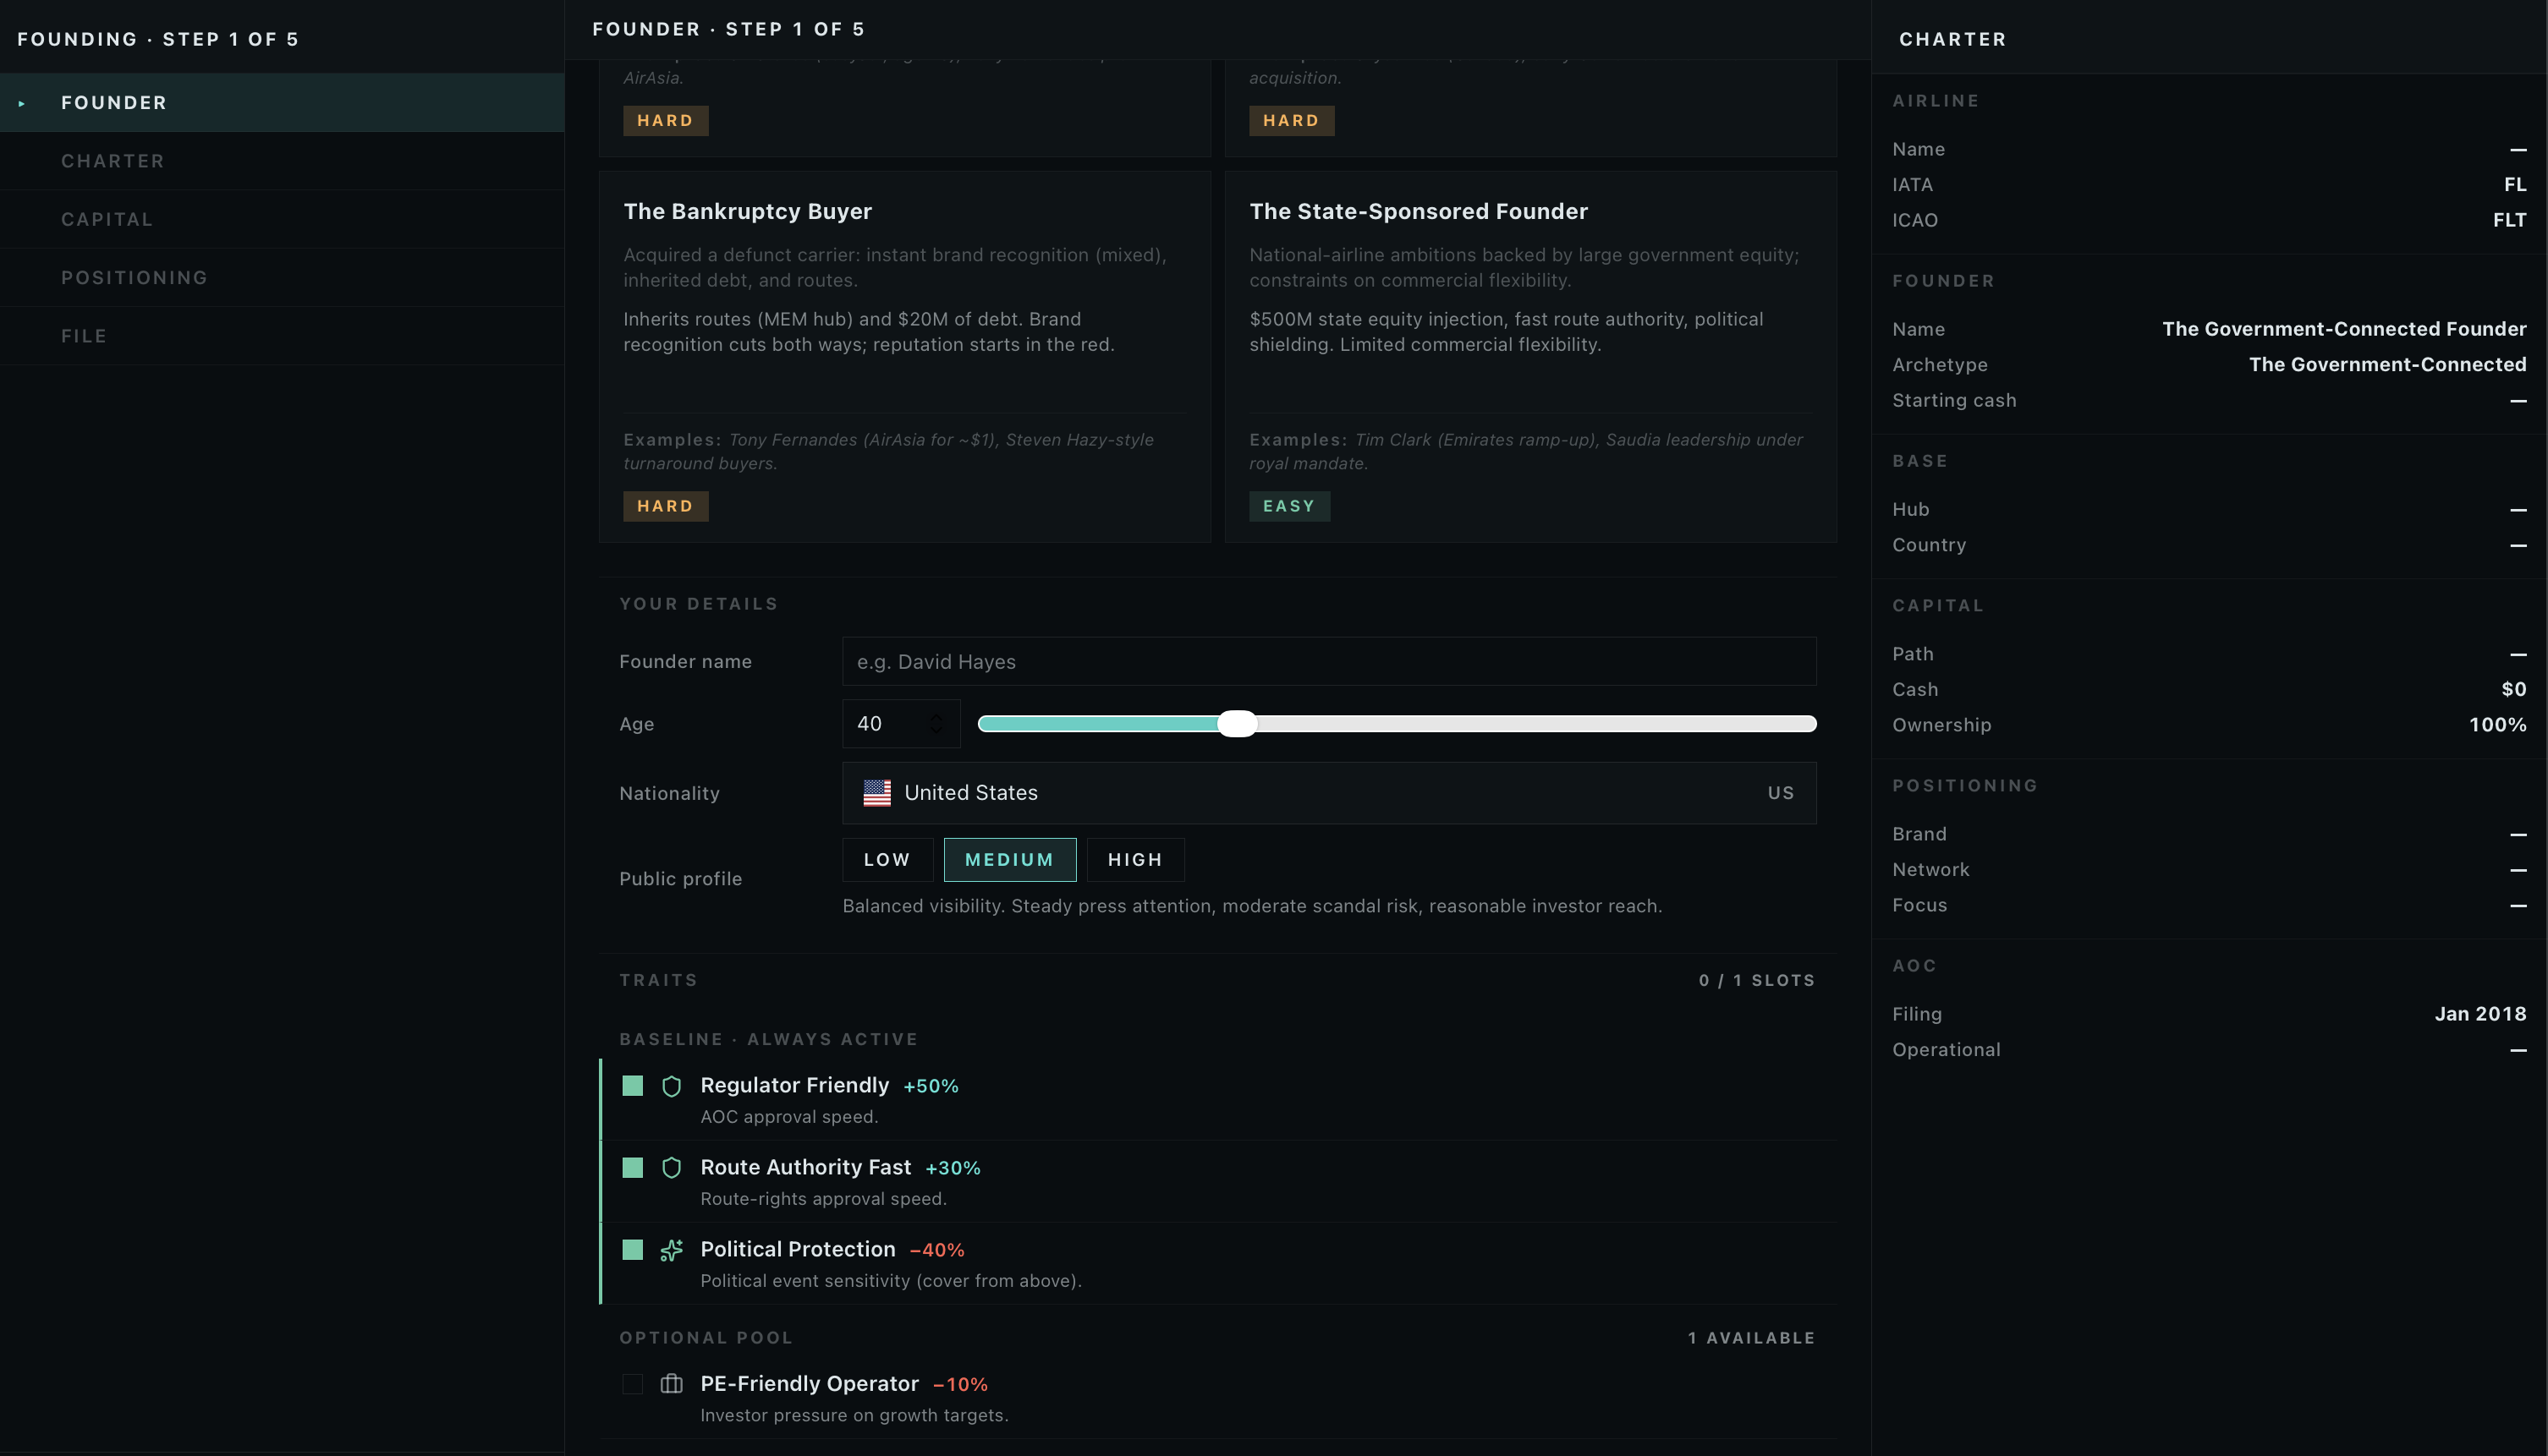Set public profile to MEDIUM
This screenshot has height=1456, width=2548.
click(x=1009, y=860)
